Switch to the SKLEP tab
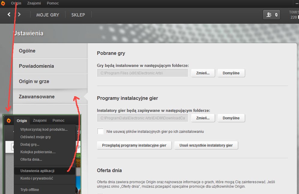Viewport: 299px width, 194px height. [x=78, y=15]
